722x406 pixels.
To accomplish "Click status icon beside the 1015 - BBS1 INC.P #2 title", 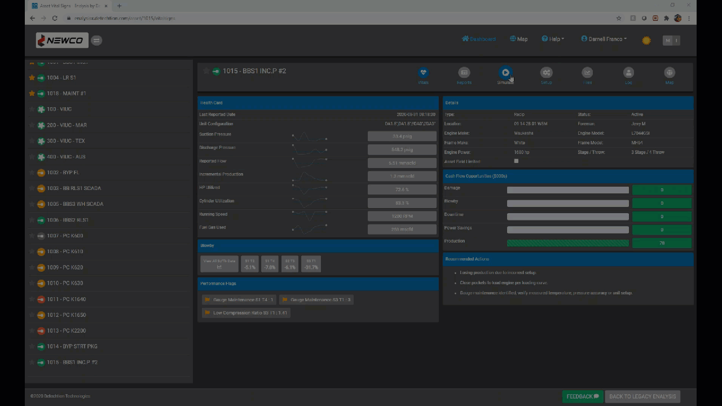I will pos(216,71).
